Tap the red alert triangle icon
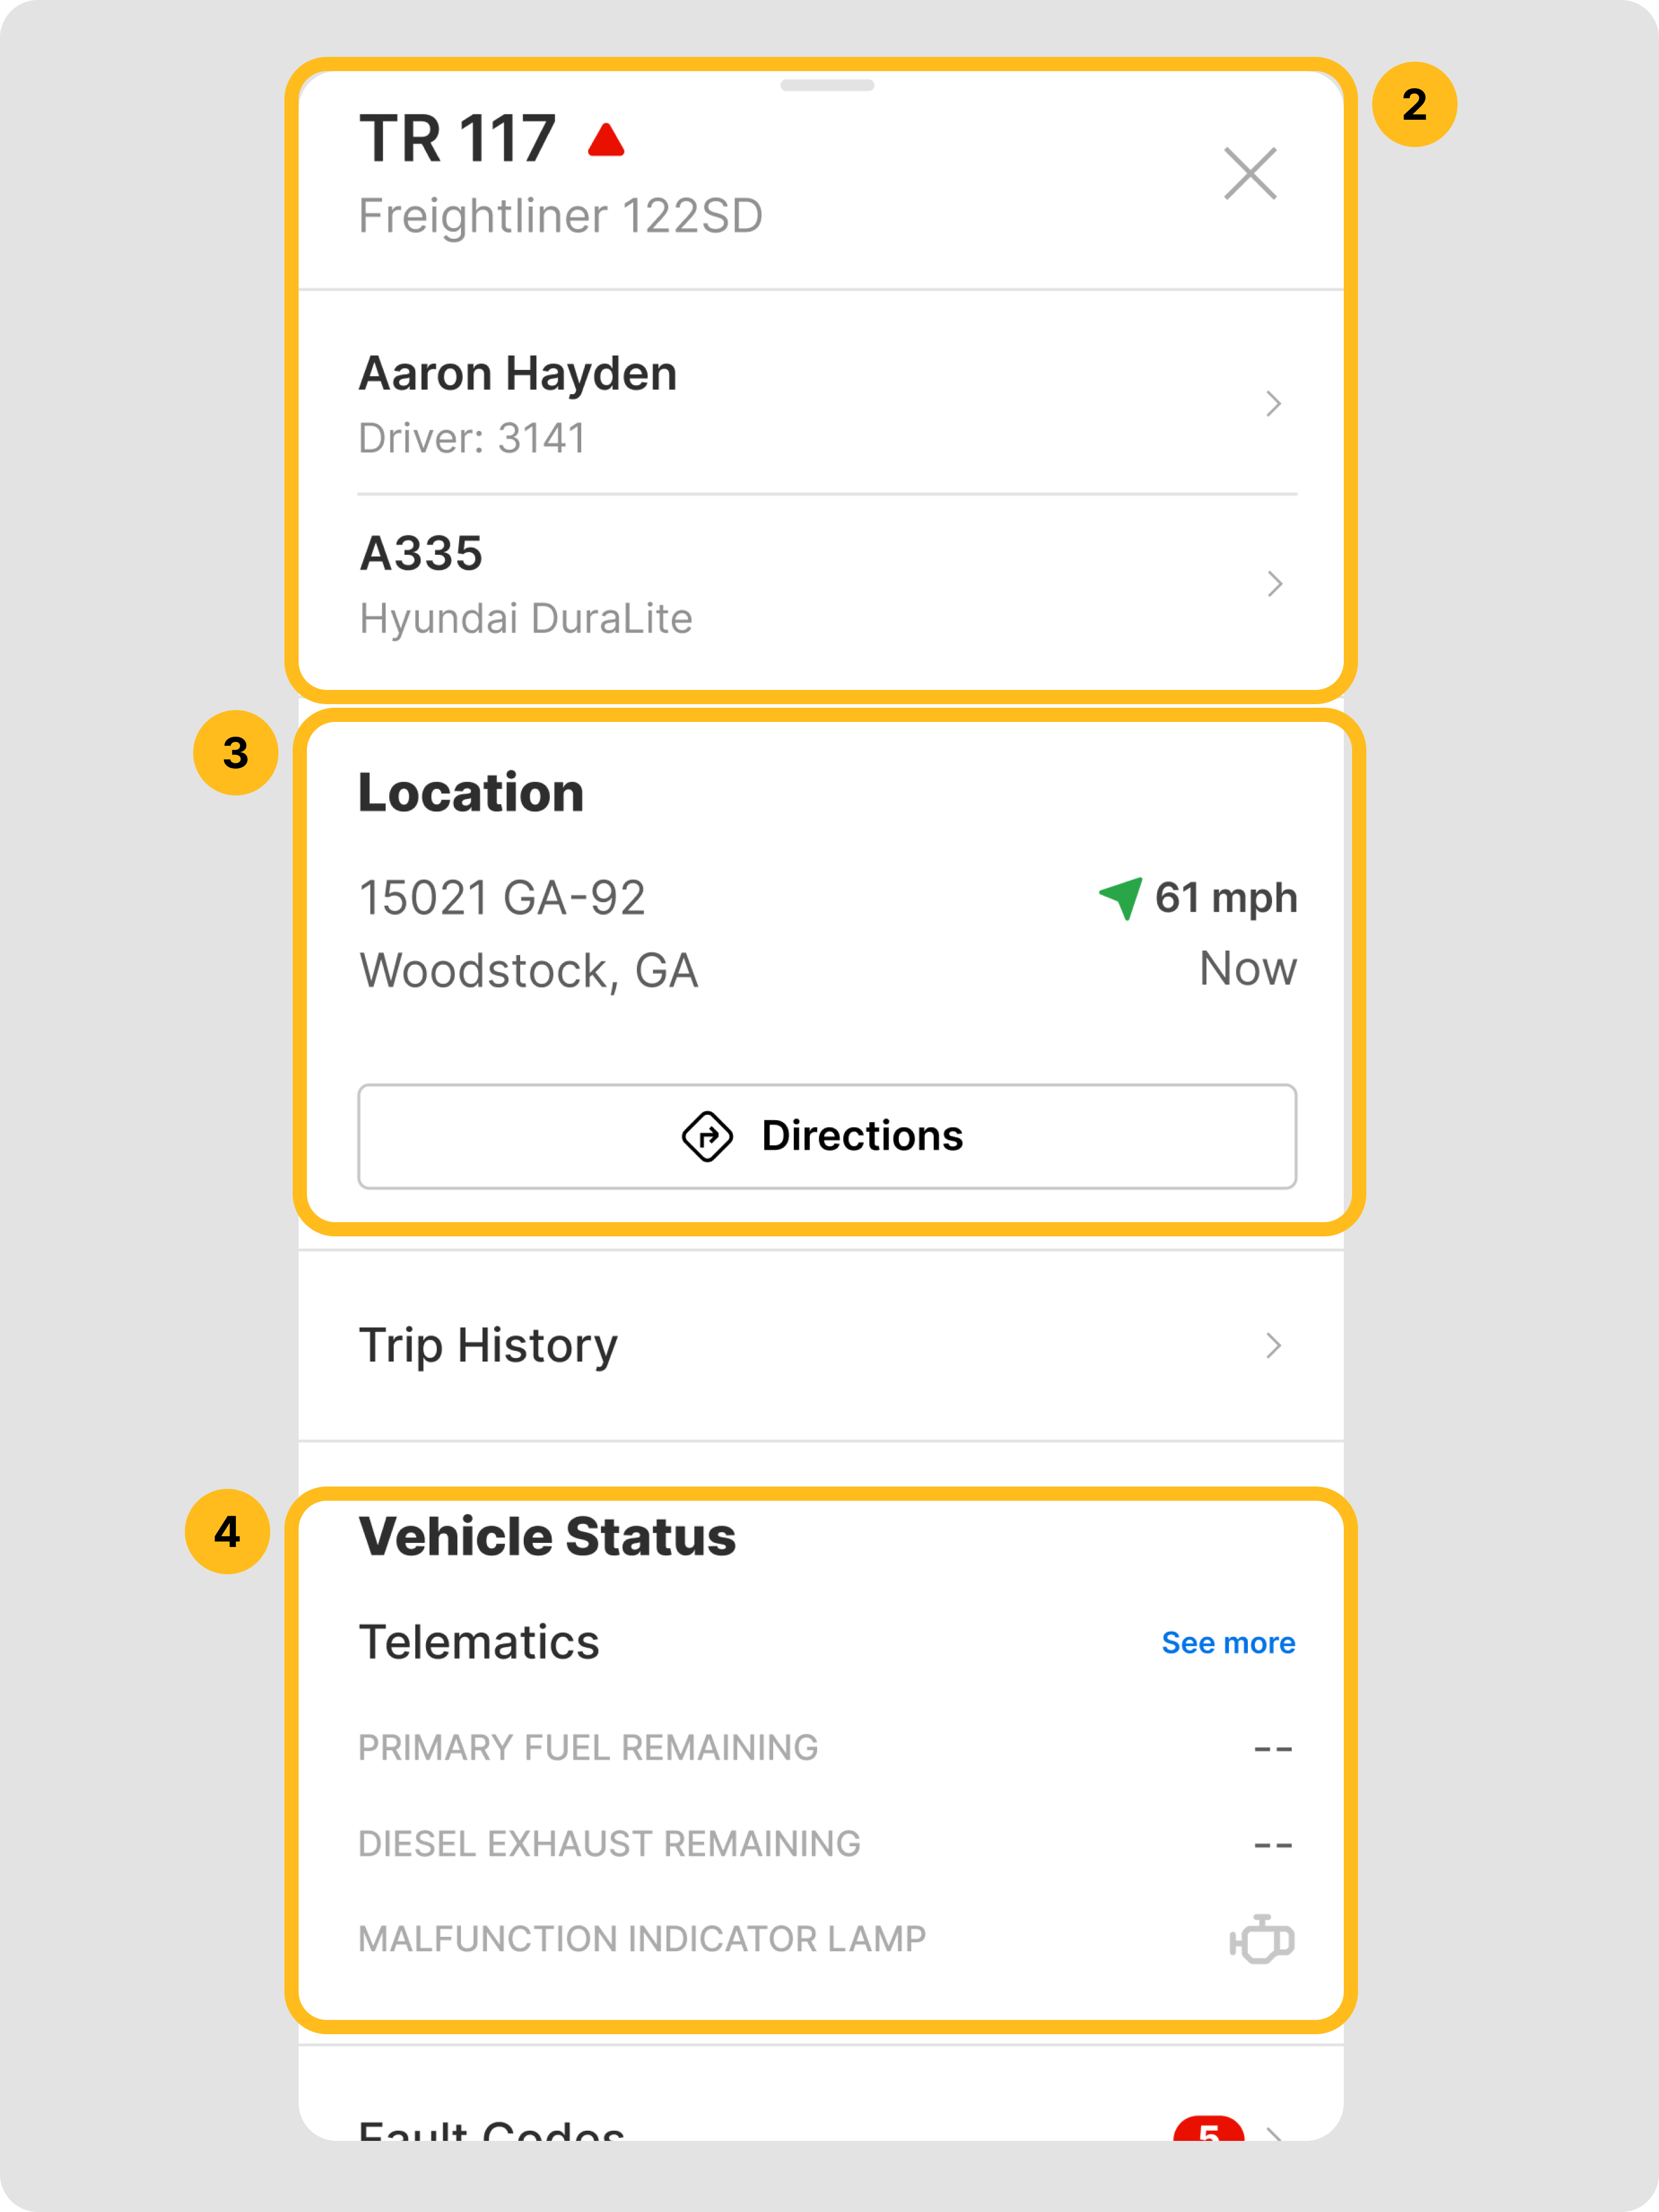The image size is (1659, 2212). coord(606,141)
